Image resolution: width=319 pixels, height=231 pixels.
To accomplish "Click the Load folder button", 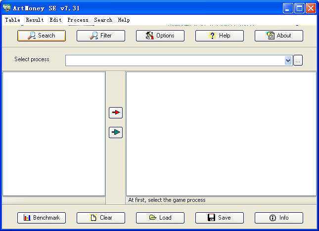I will [160, 218].
